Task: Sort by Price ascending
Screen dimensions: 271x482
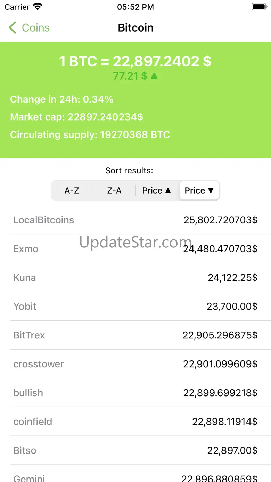Action: 157,190
